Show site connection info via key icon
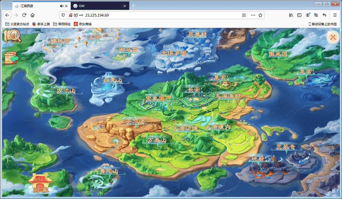Image resolution: width=342 pixels, height=199 pixels. click(x=81, y=15)
